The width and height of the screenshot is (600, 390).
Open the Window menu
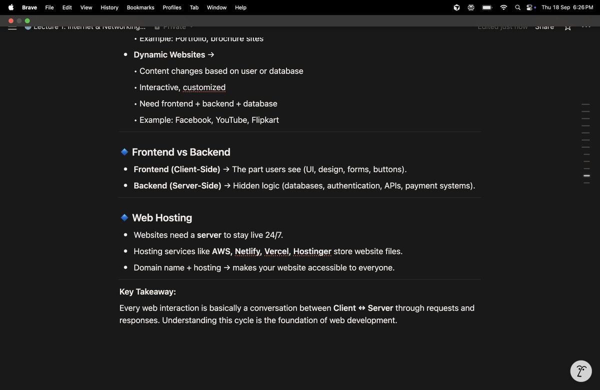(x=216, y=7)
